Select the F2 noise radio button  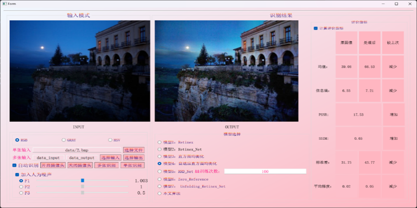pos(21,187)
